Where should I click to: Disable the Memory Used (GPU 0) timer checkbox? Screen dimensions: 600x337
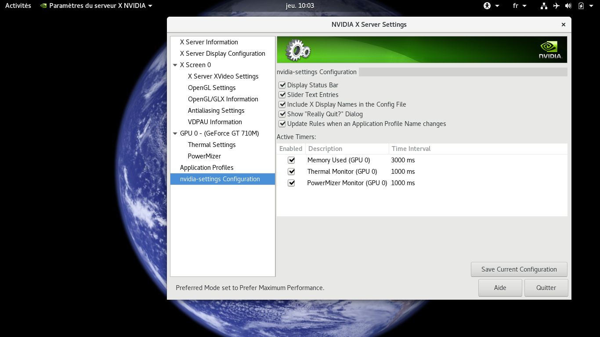tap(291, 160)
